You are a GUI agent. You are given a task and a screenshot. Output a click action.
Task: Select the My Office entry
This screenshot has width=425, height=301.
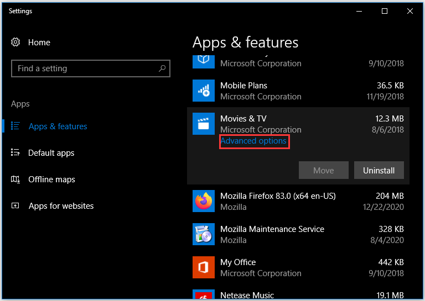click(238, 262)
